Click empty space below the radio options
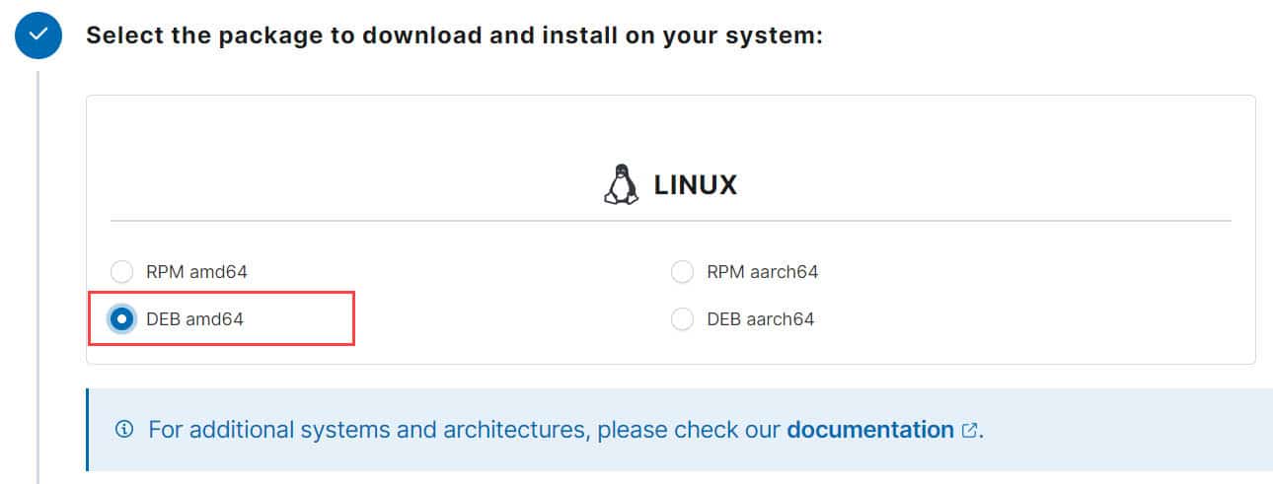The width and height of the screenshot is (1273, 484). pos(671,349)
